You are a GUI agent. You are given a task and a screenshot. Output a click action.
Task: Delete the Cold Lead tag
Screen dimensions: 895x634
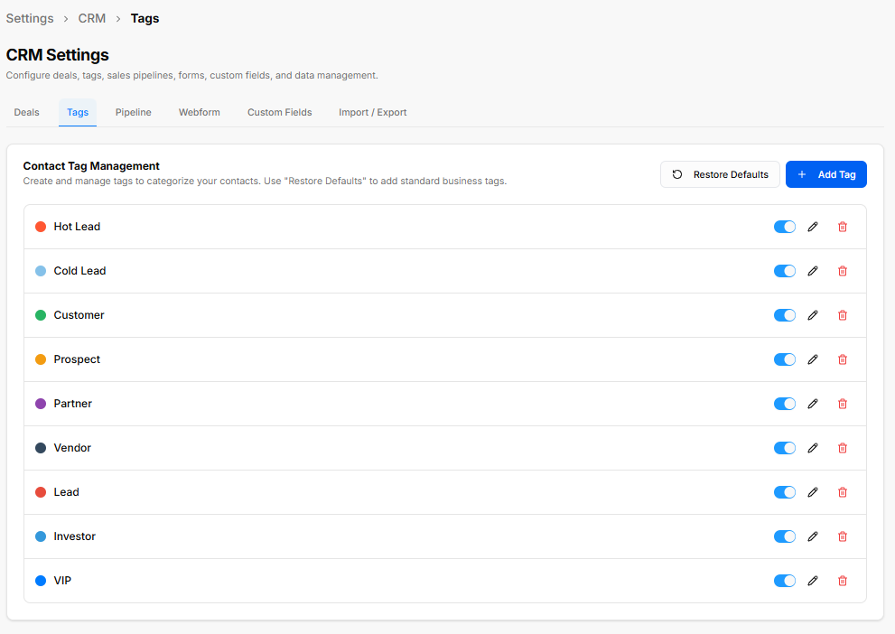[843, 271]
